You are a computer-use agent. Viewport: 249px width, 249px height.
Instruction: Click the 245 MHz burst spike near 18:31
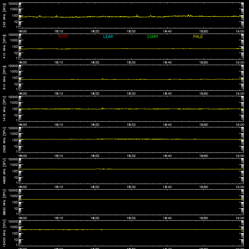tap(137, 15)
